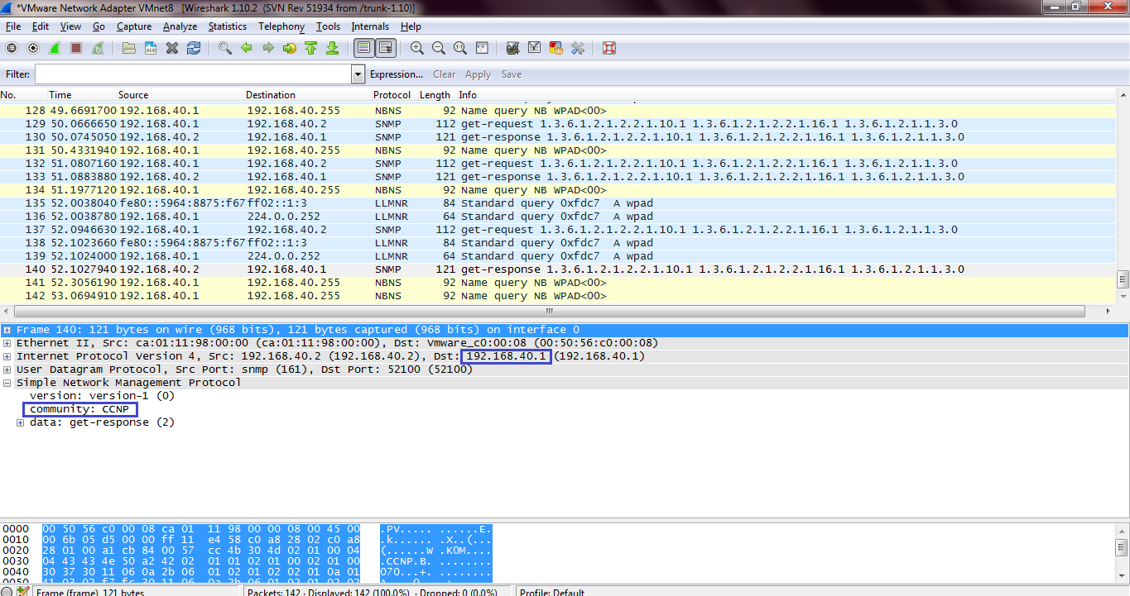
Task: Select packet 142 NBNS query row
Action: pyautogui.click(x=558, y=296)
